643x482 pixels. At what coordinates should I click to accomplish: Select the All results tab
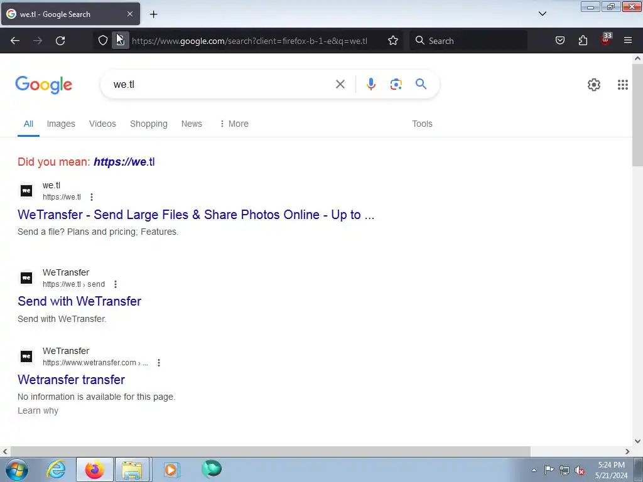(x=28, y=124)
